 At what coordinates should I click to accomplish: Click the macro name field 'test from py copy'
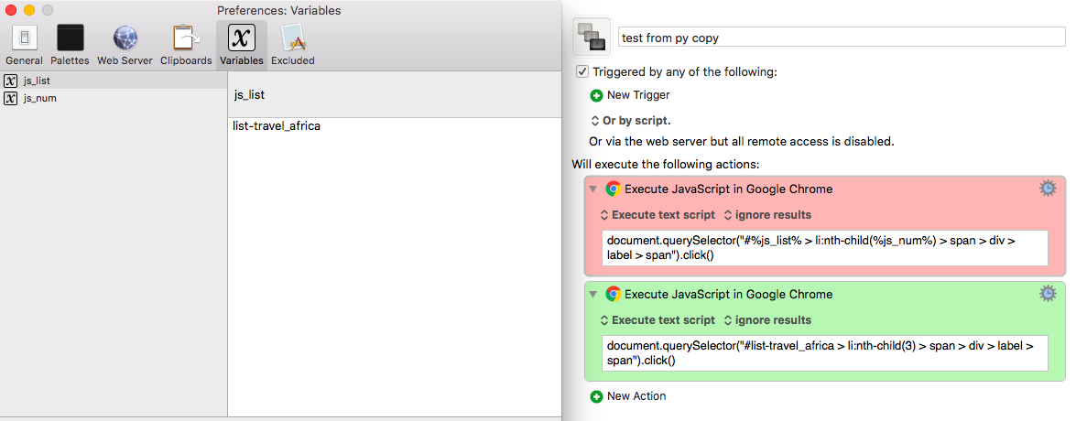point(842,38)
